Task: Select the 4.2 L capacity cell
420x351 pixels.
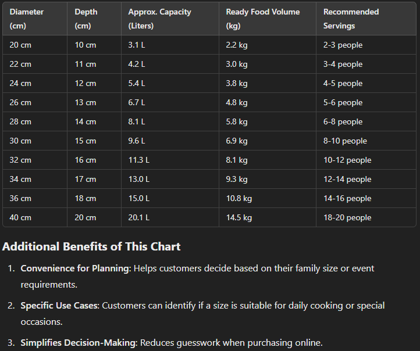Action: 170,64
